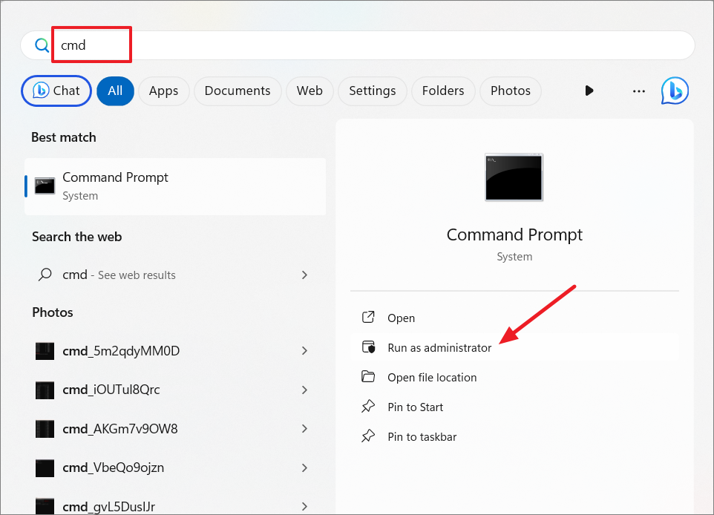
Task: Click the Command Prompt icon in Best match
Action: 45,186
